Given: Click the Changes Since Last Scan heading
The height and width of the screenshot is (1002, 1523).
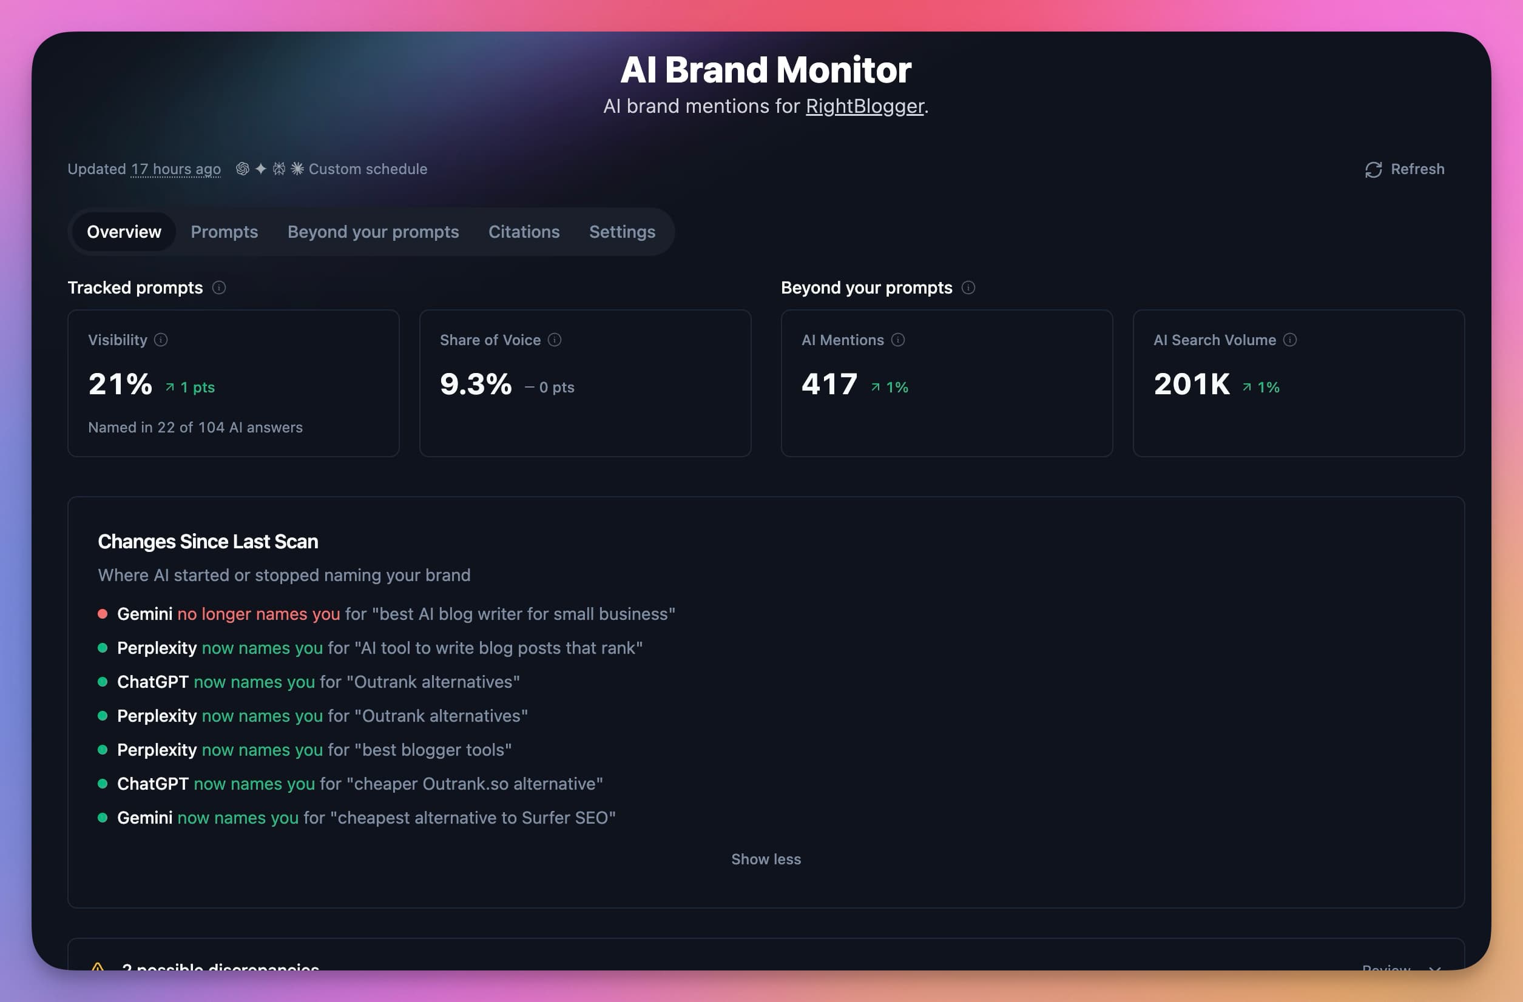Looking at the screenshot, I should pos(208,542).
